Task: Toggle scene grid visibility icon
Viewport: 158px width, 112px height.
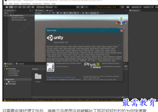Action: coord(75,13)
